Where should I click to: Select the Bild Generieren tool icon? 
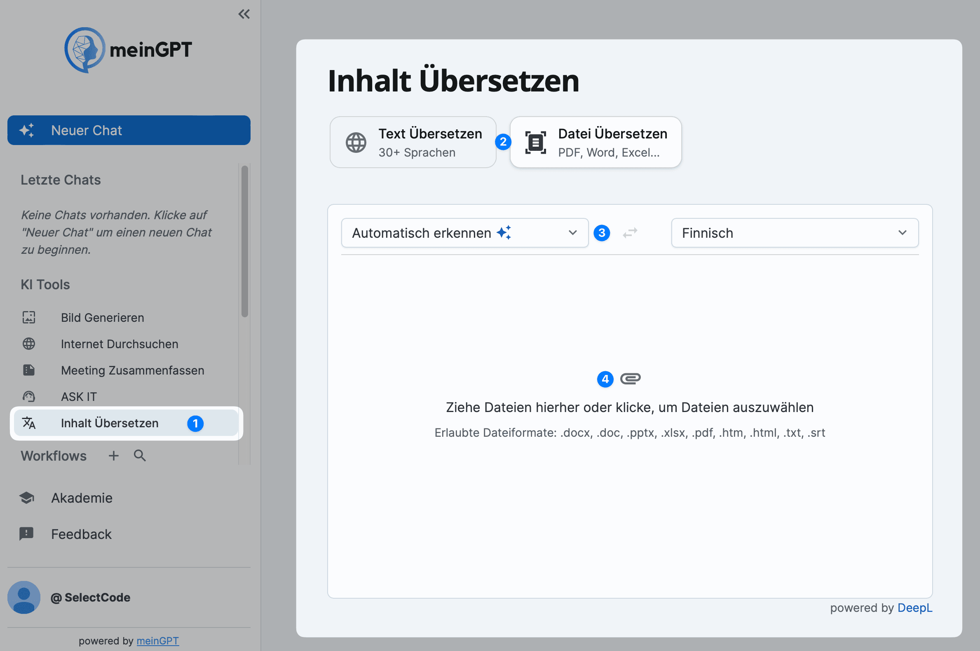tap(28, 317)
